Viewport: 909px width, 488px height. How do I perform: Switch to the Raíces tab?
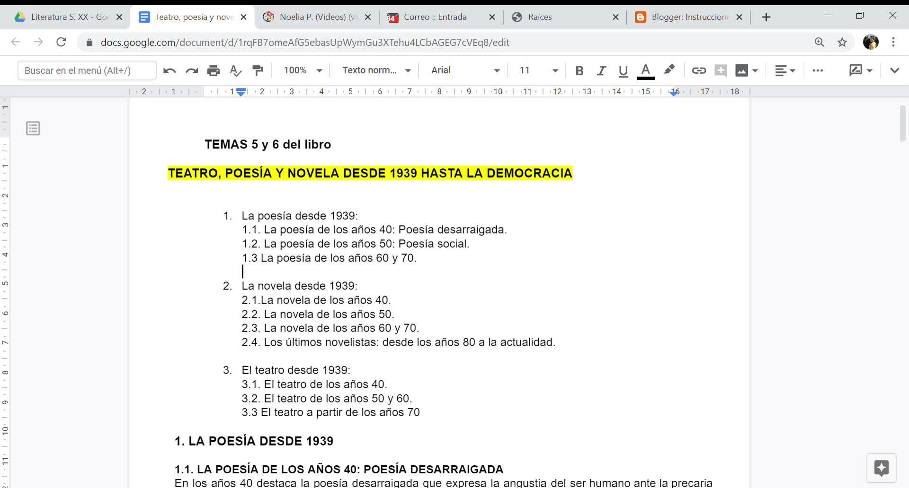[x=565, y=17]
